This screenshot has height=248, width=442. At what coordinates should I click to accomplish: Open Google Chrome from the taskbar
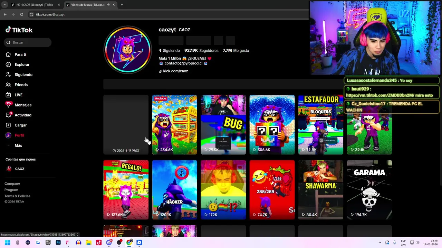(129, 242)
